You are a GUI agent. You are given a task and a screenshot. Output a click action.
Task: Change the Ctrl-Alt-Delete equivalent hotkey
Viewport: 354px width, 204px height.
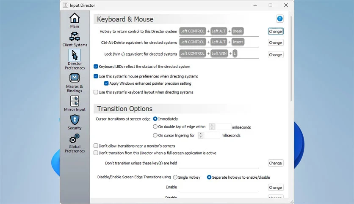click(276, 43)
